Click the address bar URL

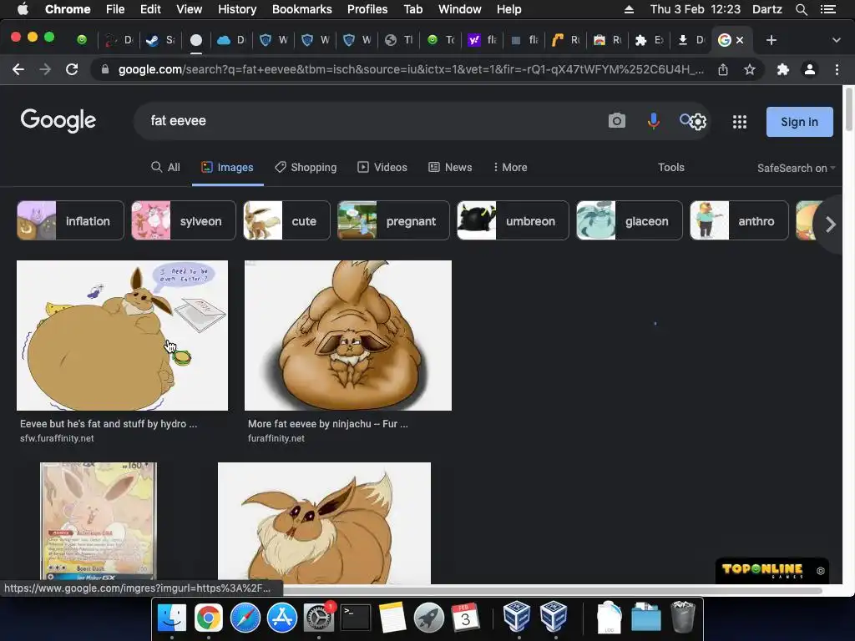(410, 69)
